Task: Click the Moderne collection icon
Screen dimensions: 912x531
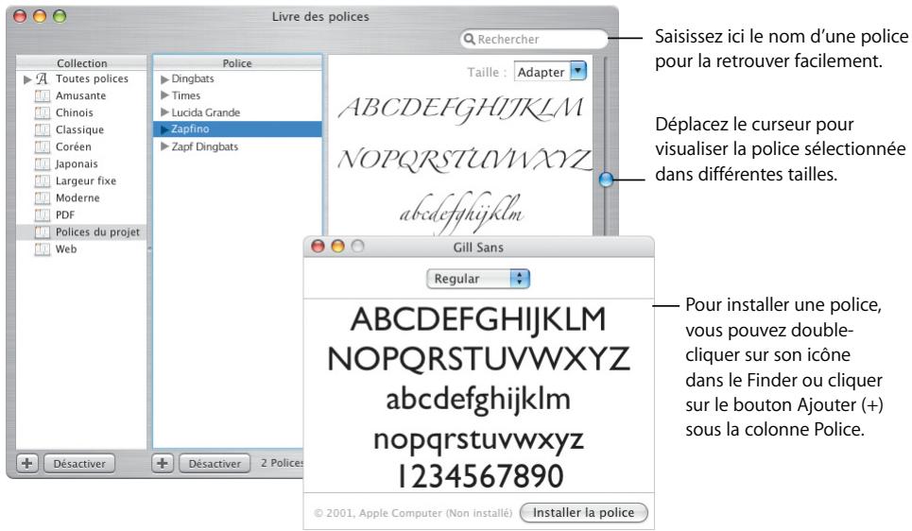Action: coord(42,197)
